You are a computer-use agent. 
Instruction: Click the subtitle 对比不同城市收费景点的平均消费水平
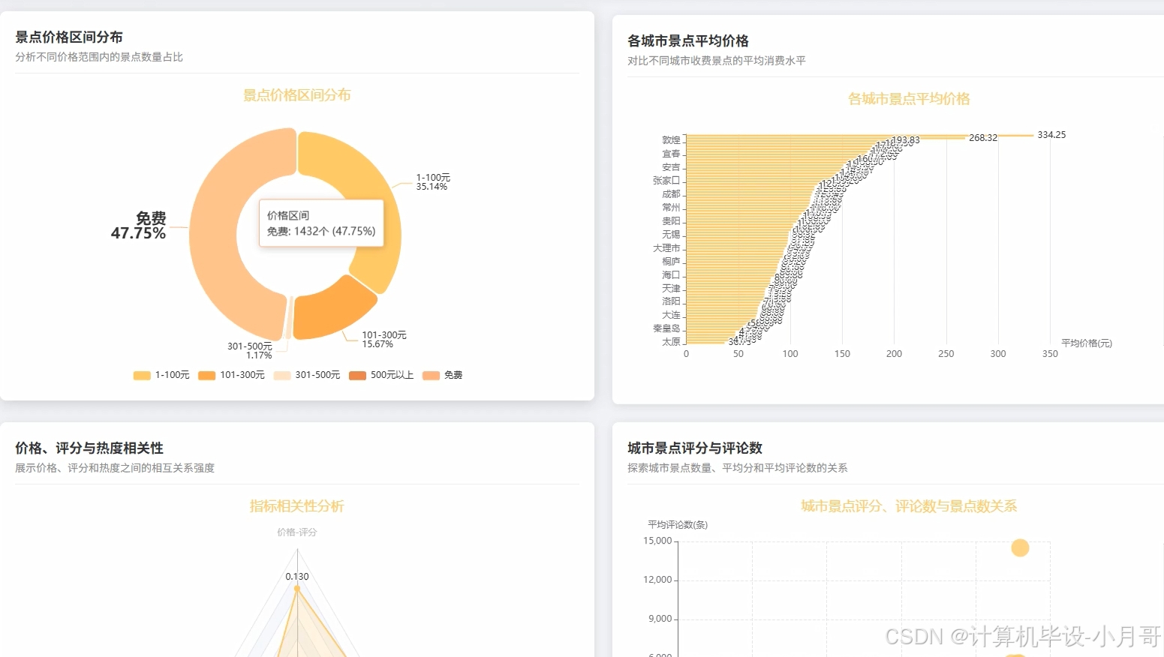(717, 61)
